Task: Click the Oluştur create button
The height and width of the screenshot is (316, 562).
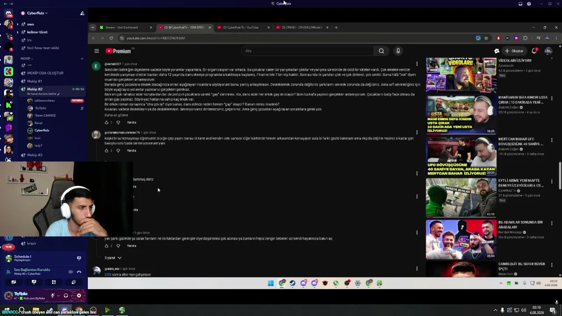Action: pos(514,51)
